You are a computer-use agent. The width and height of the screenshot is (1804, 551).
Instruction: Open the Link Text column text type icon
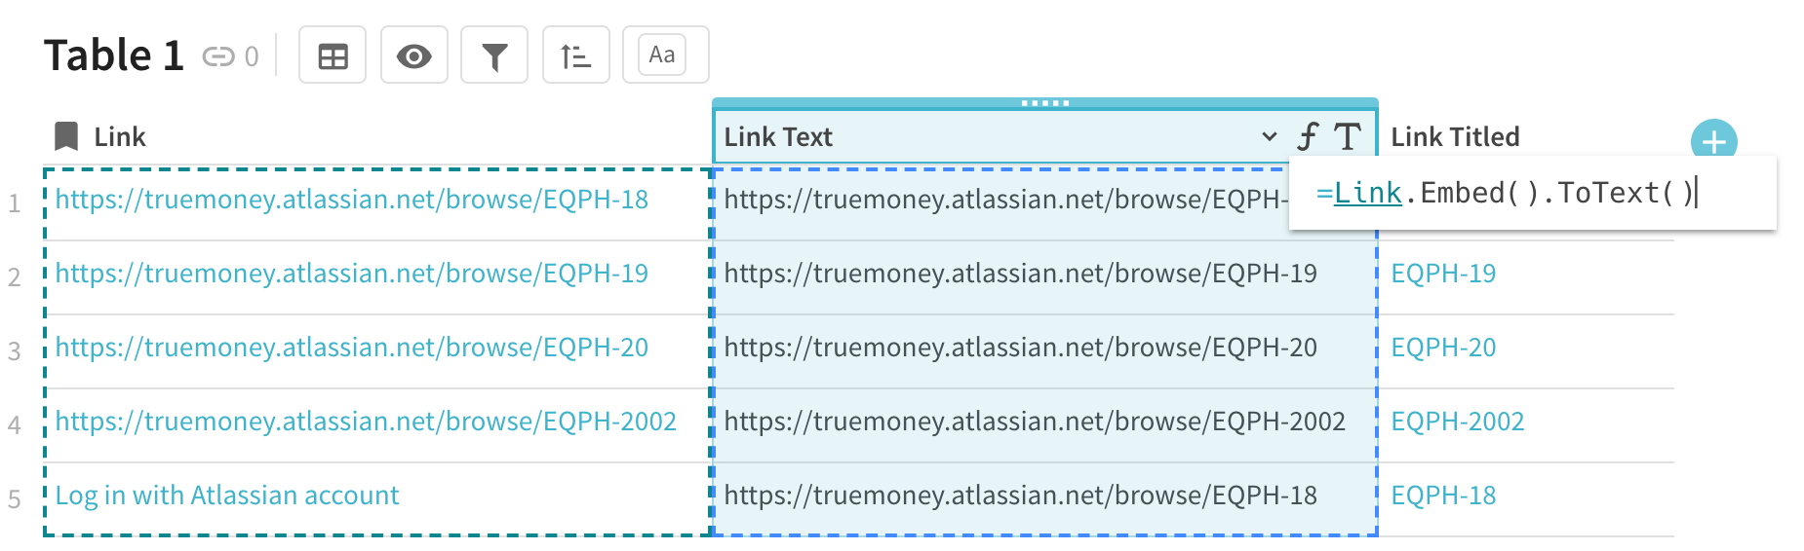click(x=1348, y=136)
